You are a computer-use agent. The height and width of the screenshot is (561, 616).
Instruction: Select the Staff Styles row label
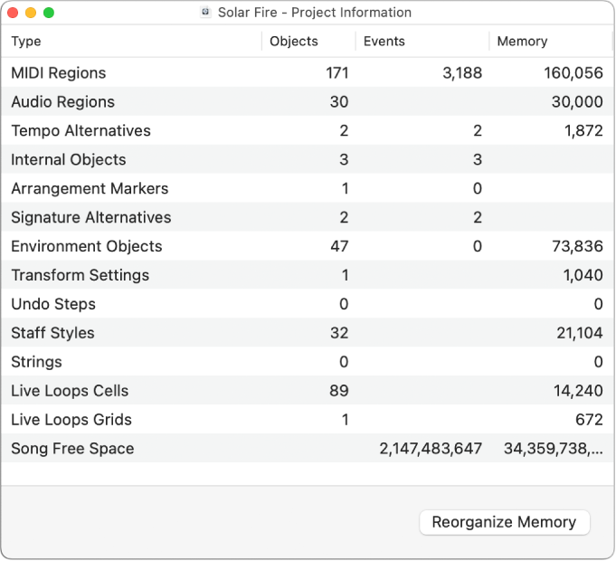point(52,333)
